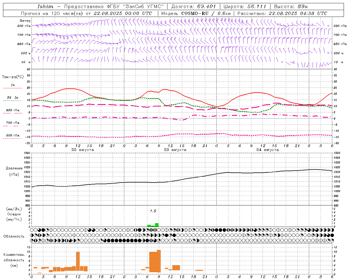Click the "Долгота: 69.401" header value
This screenshot has width=348, height=279.
point(194,7)
